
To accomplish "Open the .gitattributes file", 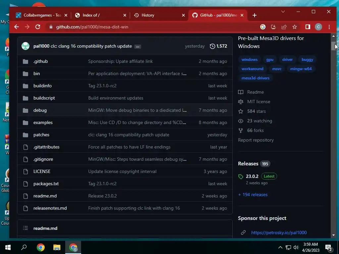I will tap(46, 147).
